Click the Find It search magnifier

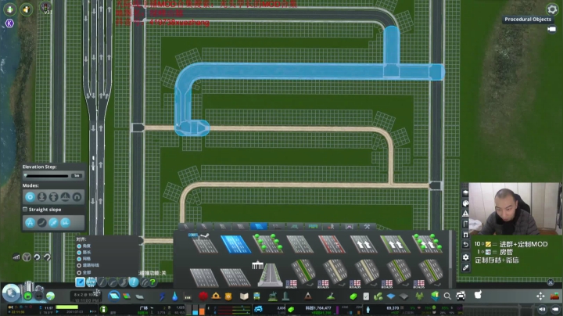coord(447,296)
